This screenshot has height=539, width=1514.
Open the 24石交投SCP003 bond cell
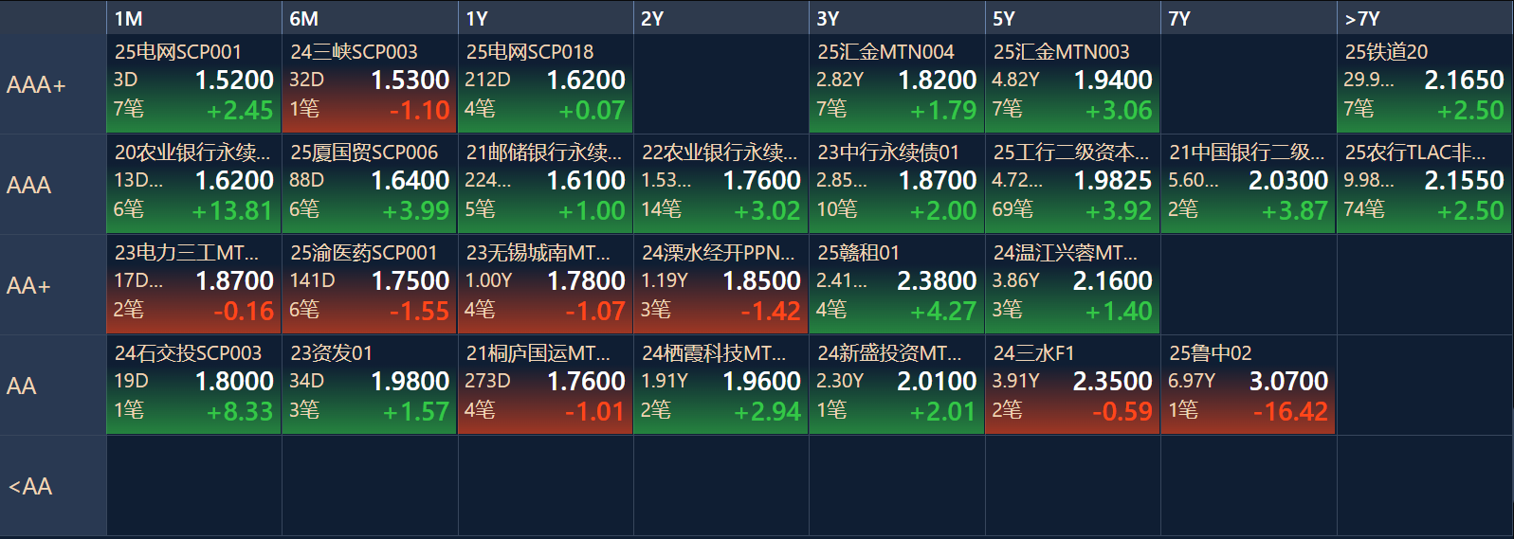pyautogui.click(x=193, y=384)
